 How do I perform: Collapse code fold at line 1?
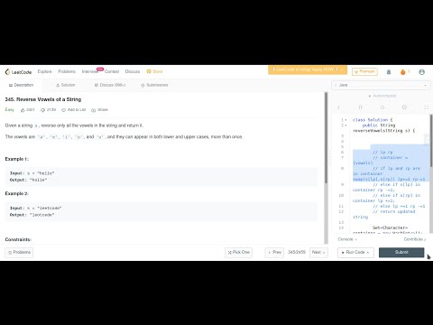(x=345, y=120)
